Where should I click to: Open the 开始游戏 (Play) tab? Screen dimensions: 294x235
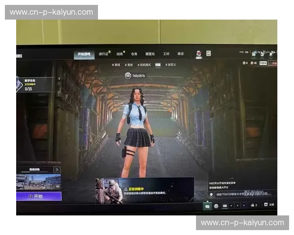pyautogui.click(x=84, y=54)
